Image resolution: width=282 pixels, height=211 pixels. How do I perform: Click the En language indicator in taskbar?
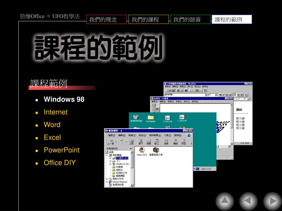[x=197, y=169]
